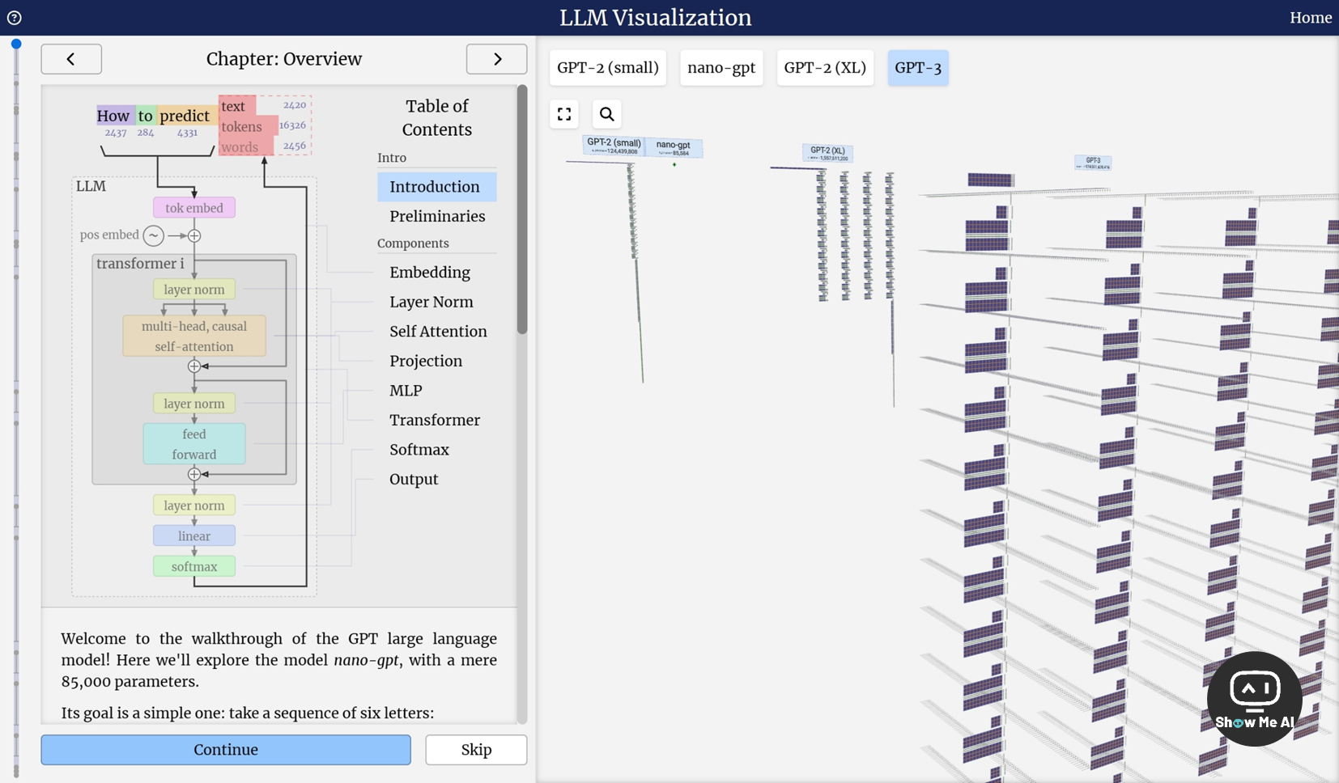Click multi-head causal self-attention block
1339x783 pixels.
point(194,336)
